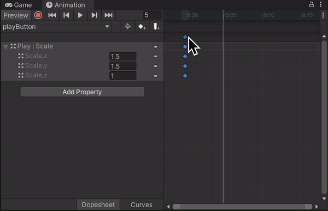The image size is (328, 211).
Task: Select the Scale.z keyframe diamond
Action: point(185,76)
